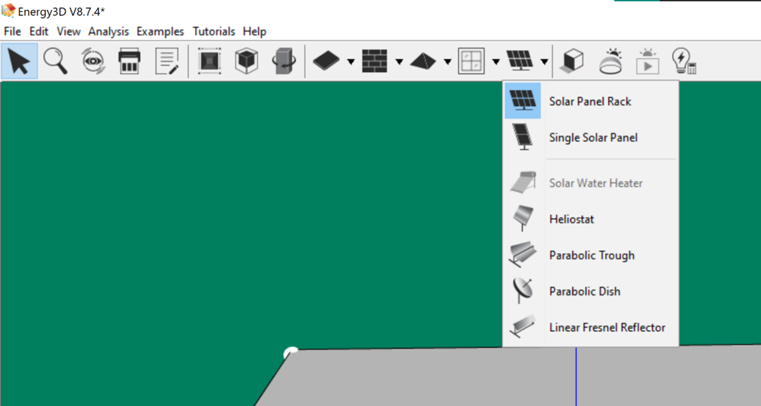The height and width of the screenshot is (406, 761).
Task: Toggle the heliodon display
Action: tap(609, 61)
